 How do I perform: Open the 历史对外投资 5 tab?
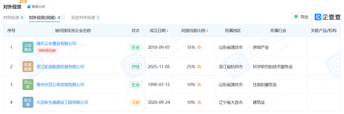pos(85,18)
